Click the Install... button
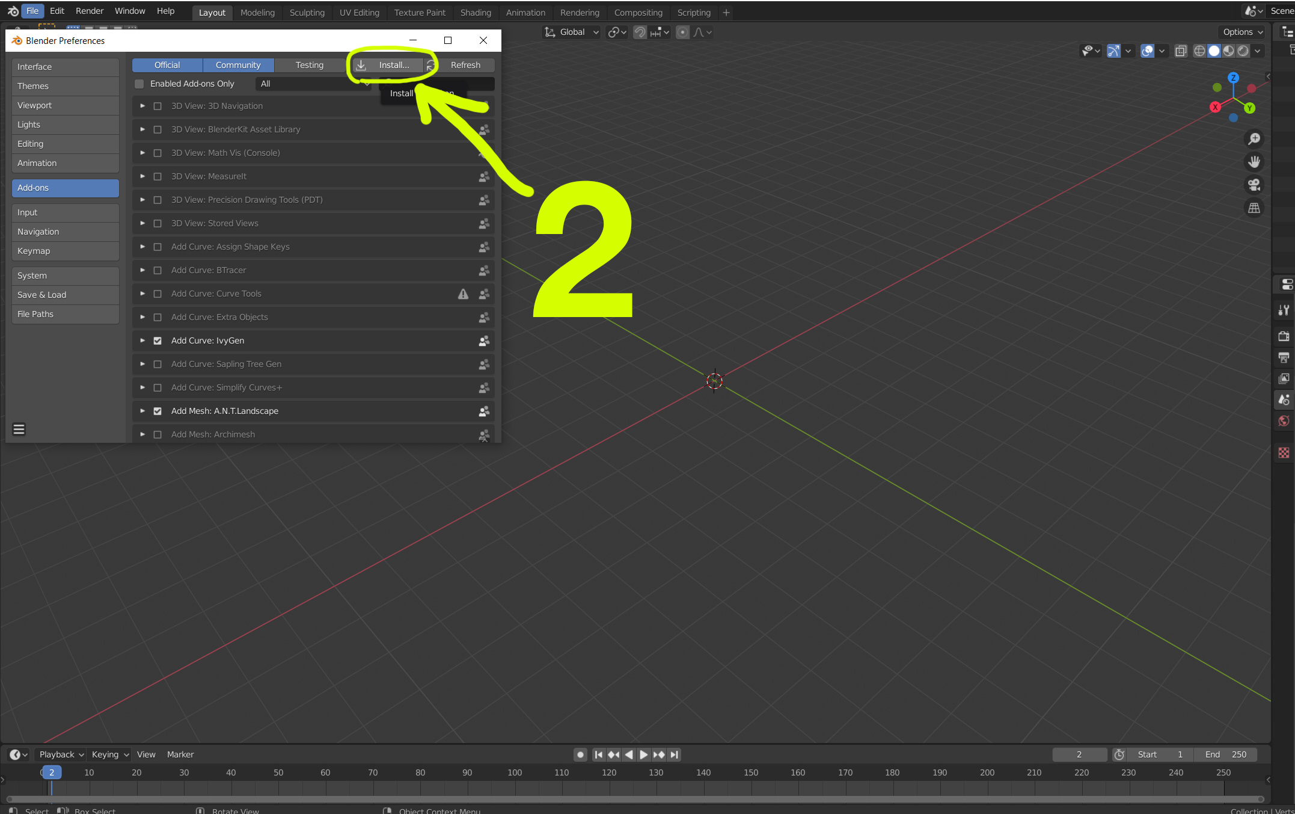Image resolution: width=1295 pixels, height=814 pixels. (x=388, y=65)
